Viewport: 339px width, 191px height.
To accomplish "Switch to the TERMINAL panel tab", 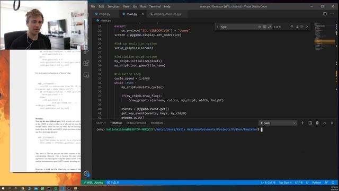I will 116,123.
